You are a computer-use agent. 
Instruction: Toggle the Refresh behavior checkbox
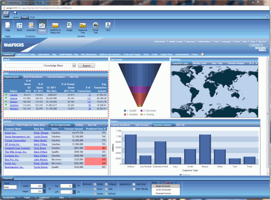[x=106, y=194]
